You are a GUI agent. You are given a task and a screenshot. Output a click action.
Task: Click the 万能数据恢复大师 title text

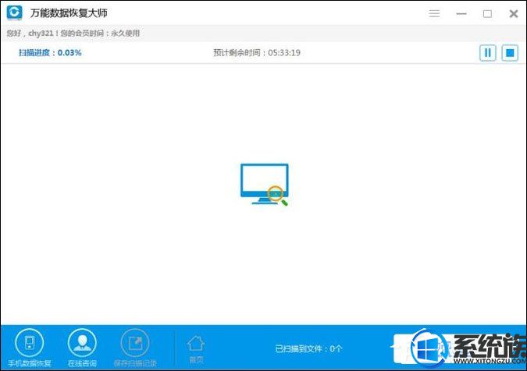(x=69, y=13)
